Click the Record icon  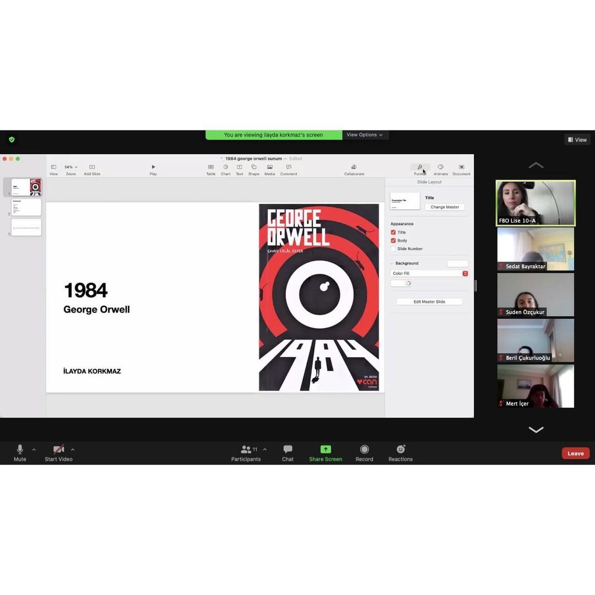pos(364,450)
